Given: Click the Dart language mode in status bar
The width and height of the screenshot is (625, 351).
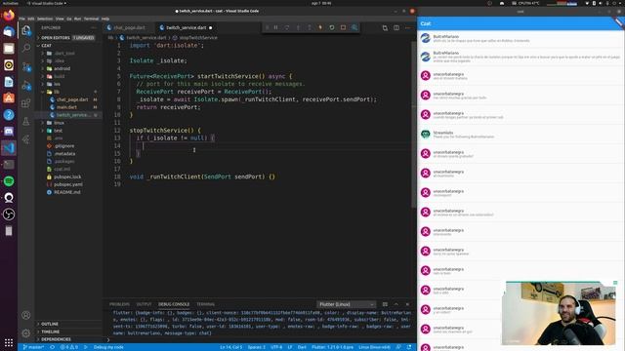Looking at the screenshot, I should (x=302, y=347).
